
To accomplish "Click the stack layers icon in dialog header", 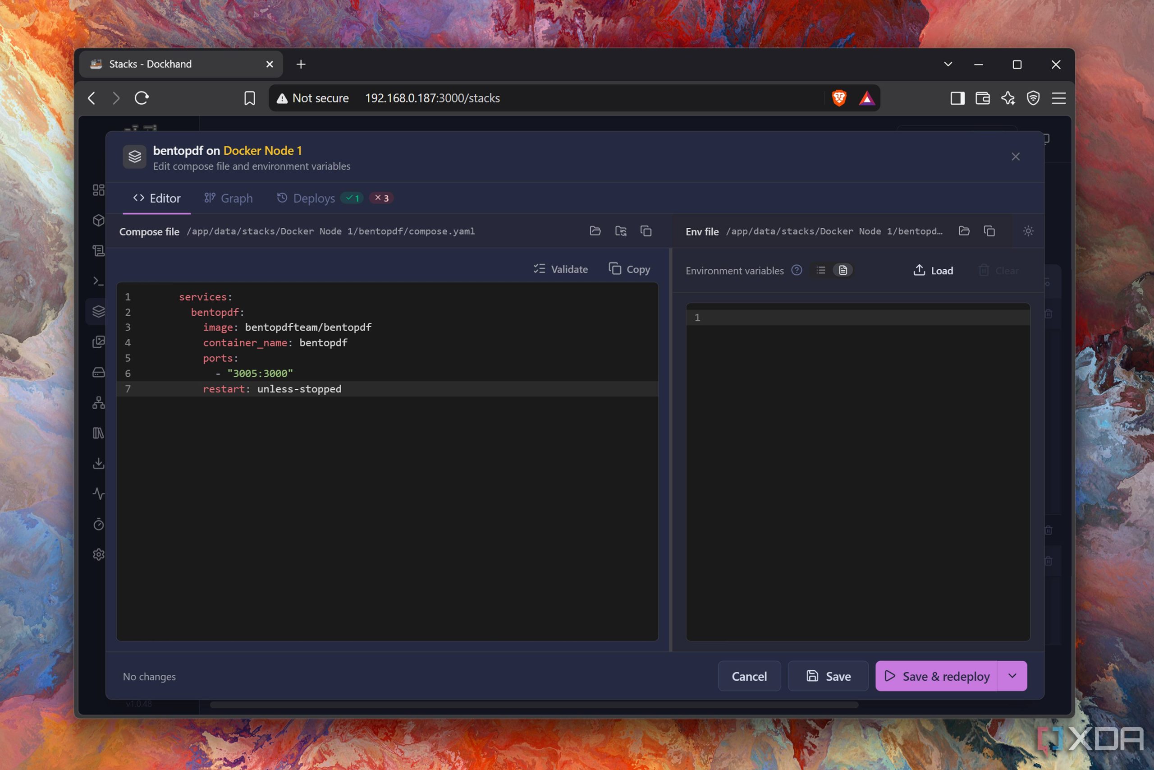I will 134,157.
